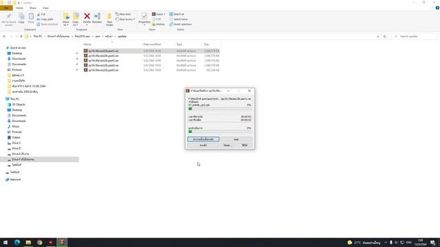Open the Help question mark icon
Image resolution: width=440 pixels, height=247 pixels.
[x=437, y=8]
